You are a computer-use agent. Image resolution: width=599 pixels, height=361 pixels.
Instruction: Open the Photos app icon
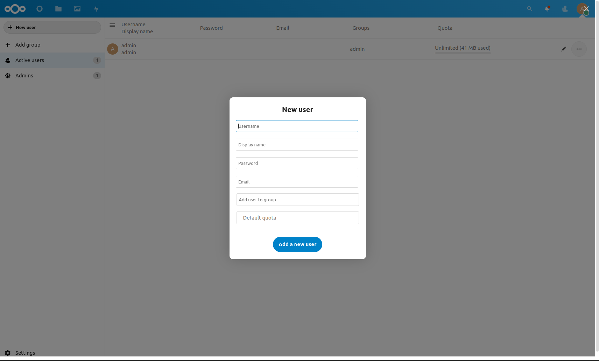coord(77,9)
